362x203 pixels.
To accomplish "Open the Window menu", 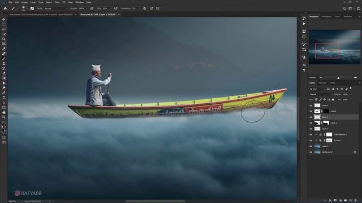I will [79, 2].
